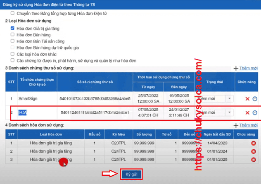Click Thêm mới link for certificate list
Screen dimensions: 261x184
pyautogui.click(x=248, y=68)
